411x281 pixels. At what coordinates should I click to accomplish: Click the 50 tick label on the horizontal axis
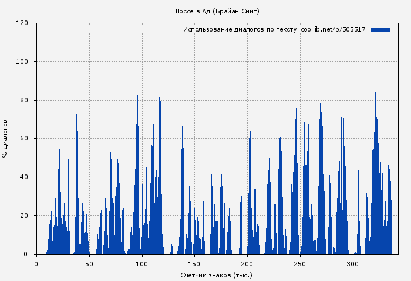click(x=89, y=263)
